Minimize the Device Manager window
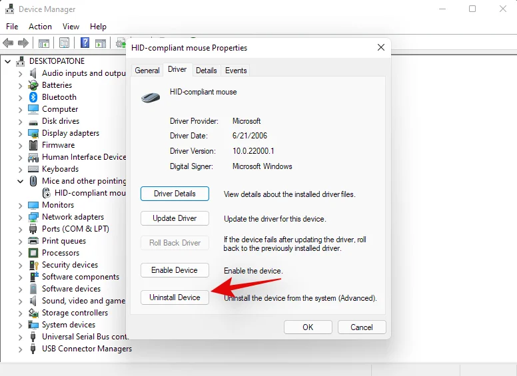Image resolution: width=517 pixels, height=376 pixels. point(442,9)
